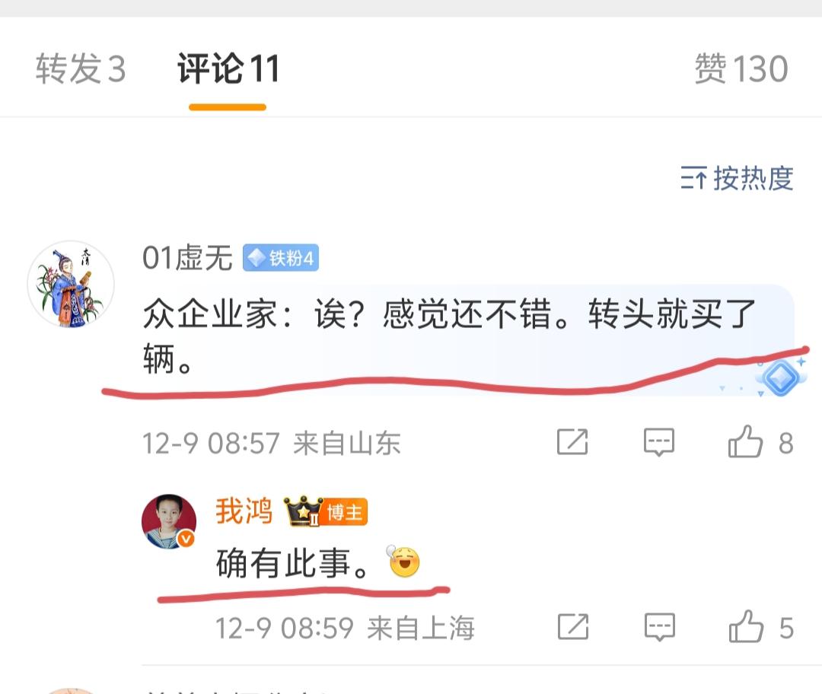Open the 铁粉4 badge next to 01虚无
The height and width of the screenshot is (694, 822).
(x=280, y=258)
